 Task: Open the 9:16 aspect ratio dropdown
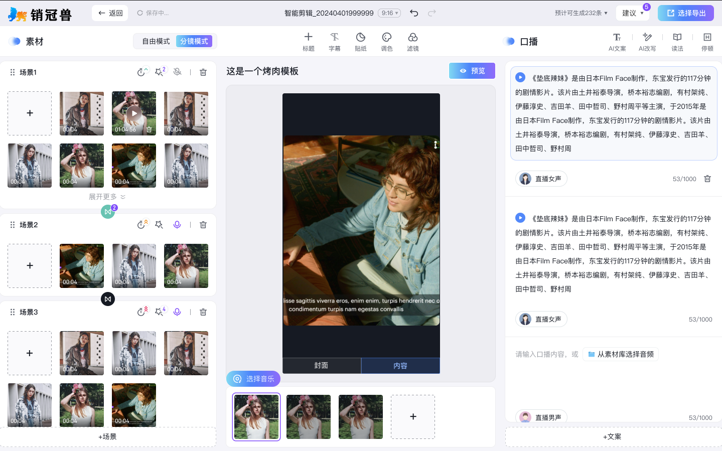click(x=389, y=13)
